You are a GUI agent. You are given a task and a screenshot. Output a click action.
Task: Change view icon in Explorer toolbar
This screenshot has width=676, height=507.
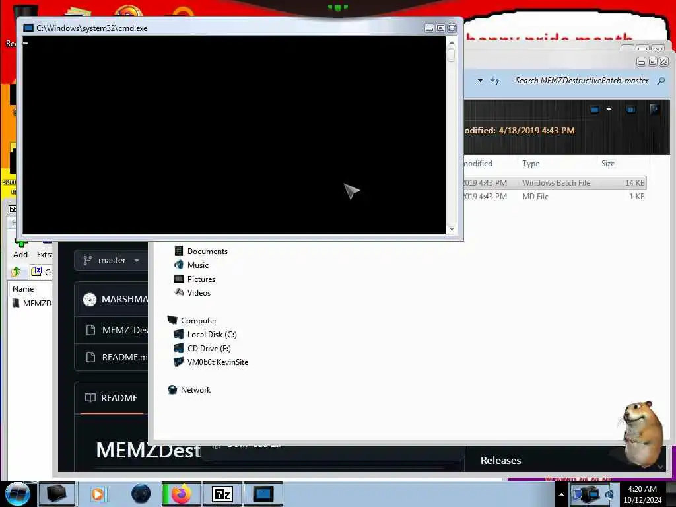595,110
